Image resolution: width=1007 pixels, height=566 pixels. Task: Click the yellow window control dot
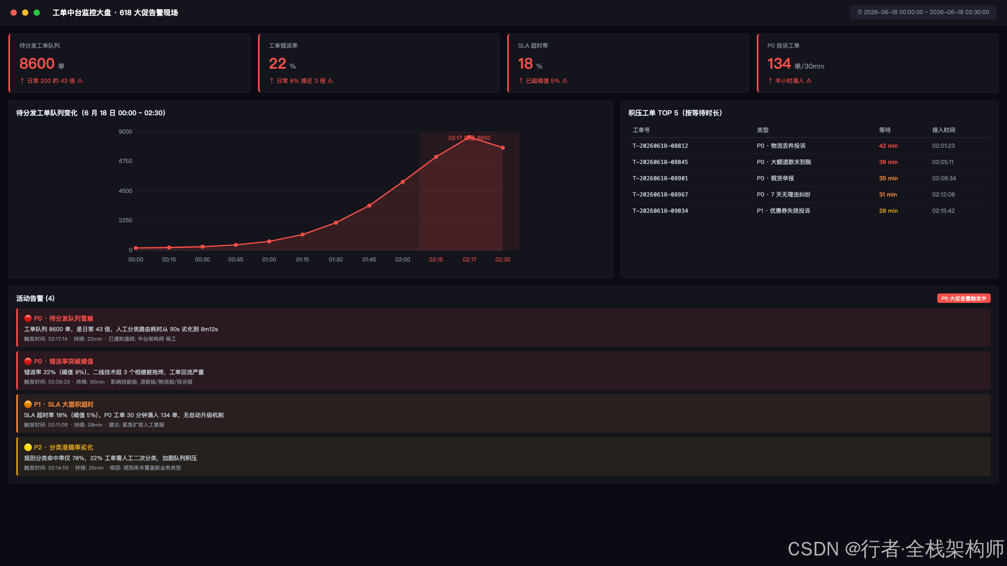25,13
